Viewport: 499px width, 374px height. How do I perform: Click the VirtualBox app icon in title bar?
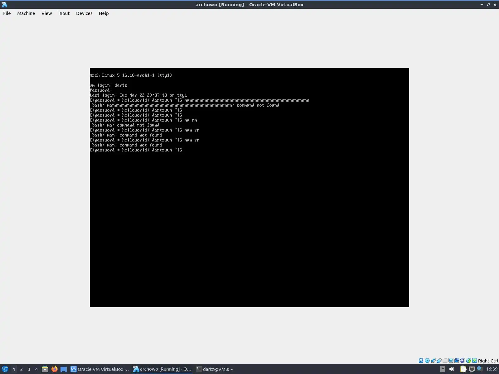coord(4,4)
